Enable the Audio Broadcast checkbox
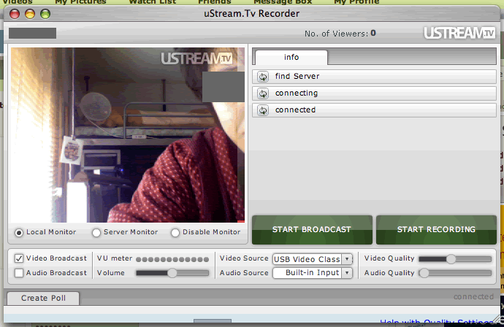Viewport: 504px width, 327px height. [19, 273]
